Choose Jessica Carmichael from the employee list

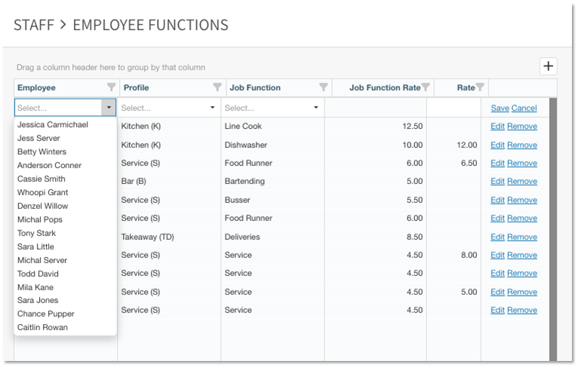(x=53, y=124)
